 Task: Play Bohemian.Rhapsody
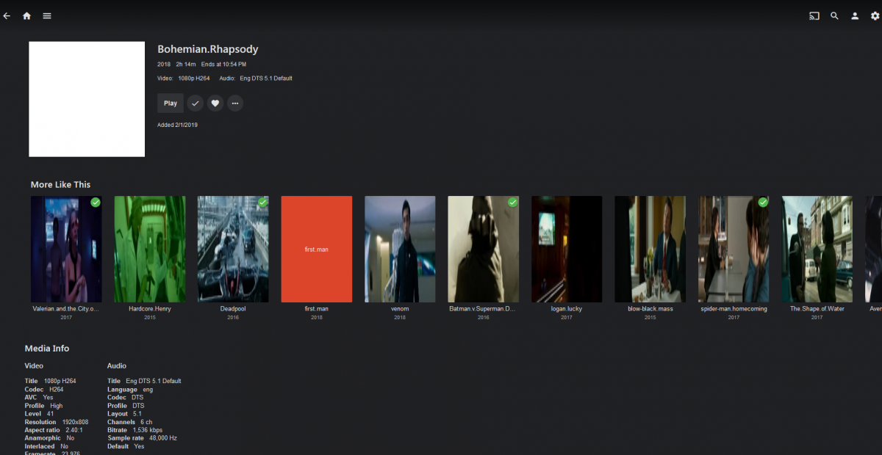pos(171,103)
